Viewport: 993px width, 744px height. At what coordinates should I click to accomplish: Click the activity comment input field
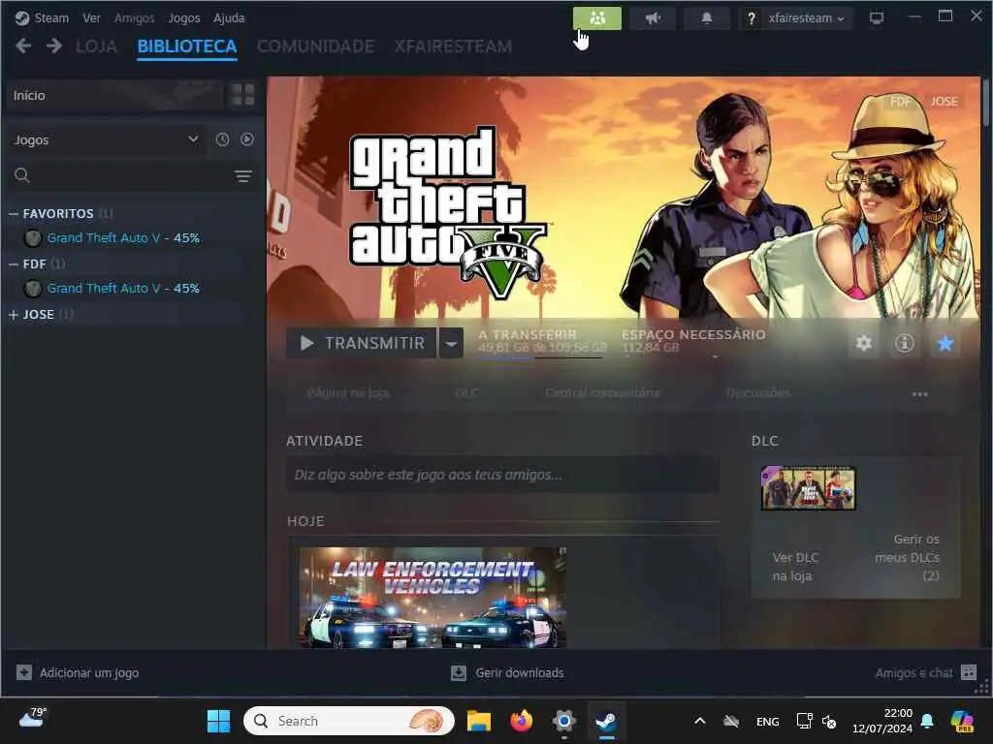point(503,475)
